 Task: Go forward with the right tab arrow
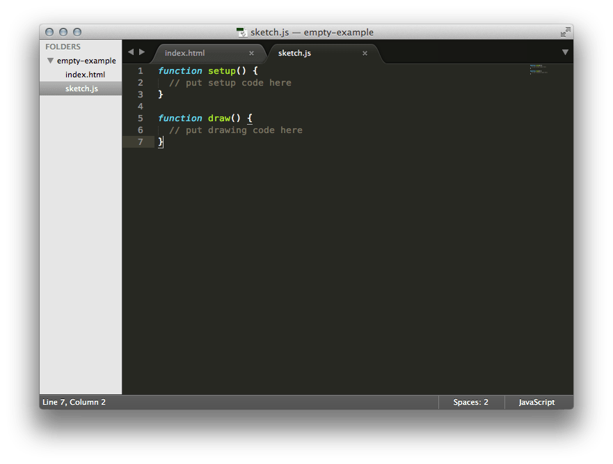[x=142, y=52]
